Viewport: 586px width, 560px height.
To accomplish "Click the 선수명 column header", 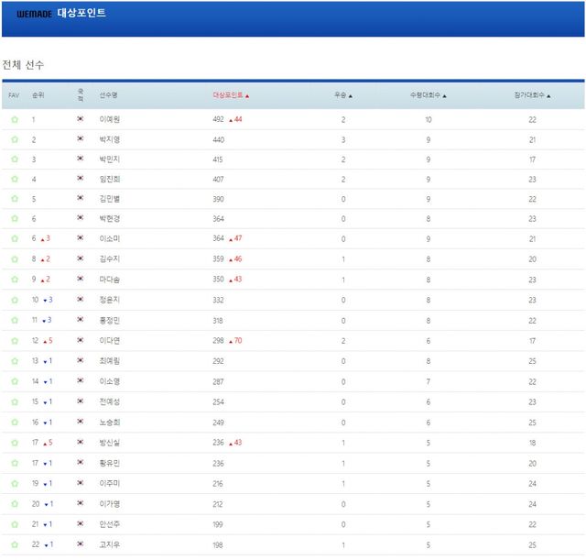I will (108, 95).
